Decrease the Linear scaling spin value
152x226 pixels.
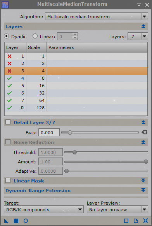coord(75,38)
